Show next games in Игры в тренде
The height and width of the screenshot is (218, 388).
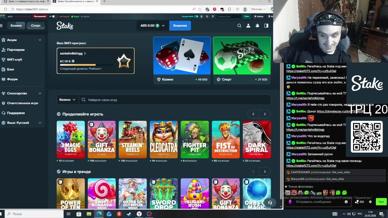tap(265, 172)
